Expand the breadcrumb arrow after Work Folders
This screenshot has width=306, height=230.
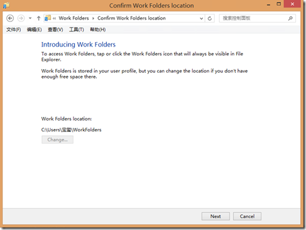pyautogui.click(x=93, y=18)
